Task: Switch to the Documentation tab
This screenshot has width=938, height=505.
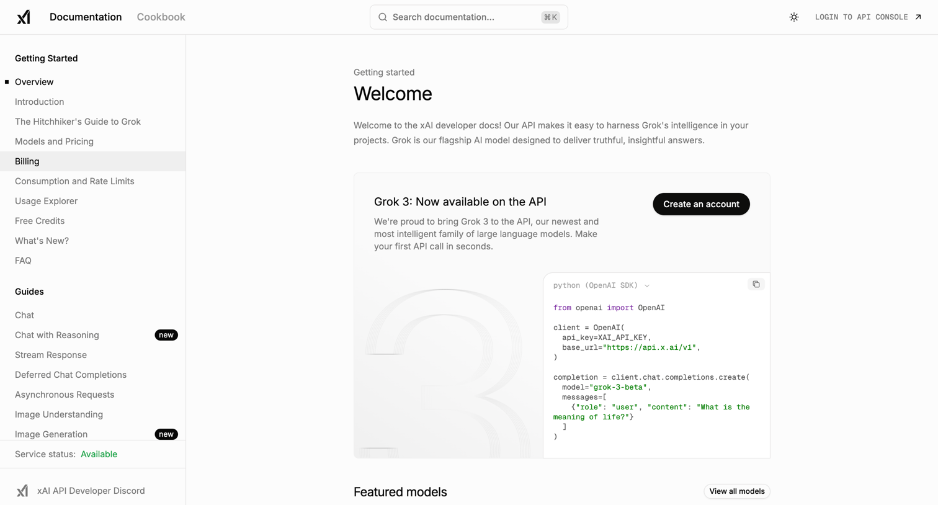Action: 86,17
